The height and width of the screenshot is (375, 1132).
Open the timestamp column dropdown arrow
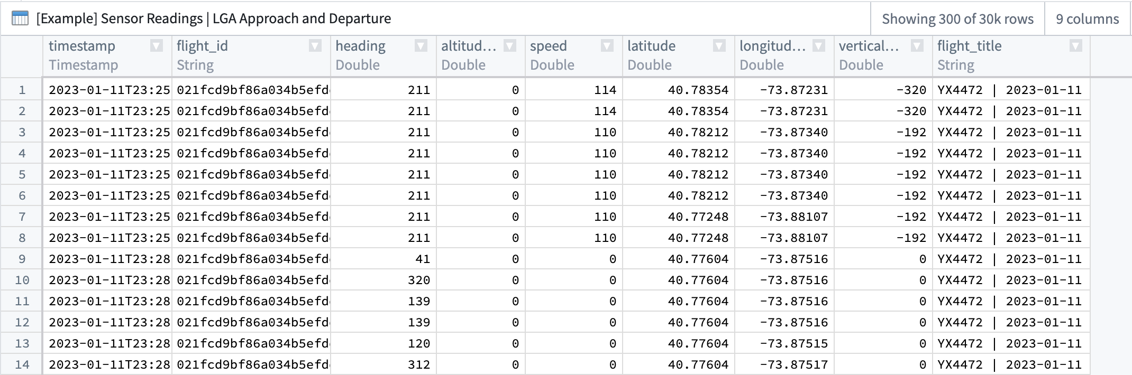pos(157,46)
